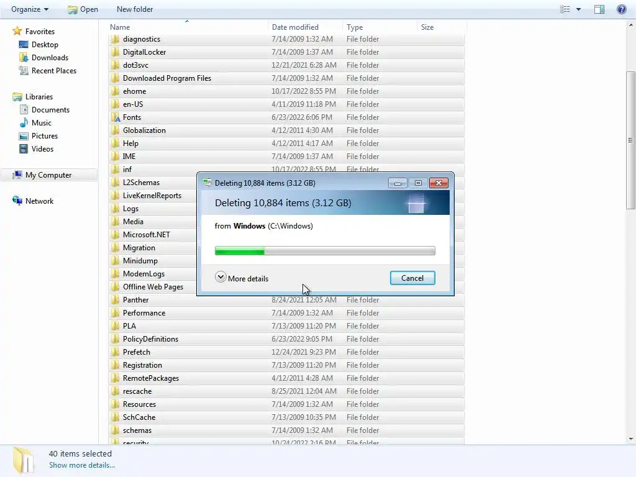Open the Music library
The width and height of the screenshot is (636, 477).
pos(42,122)
